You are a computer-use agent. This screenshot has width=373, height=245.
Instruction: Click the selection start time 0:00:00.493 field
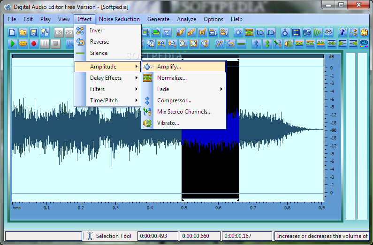(x=158, y=236)
